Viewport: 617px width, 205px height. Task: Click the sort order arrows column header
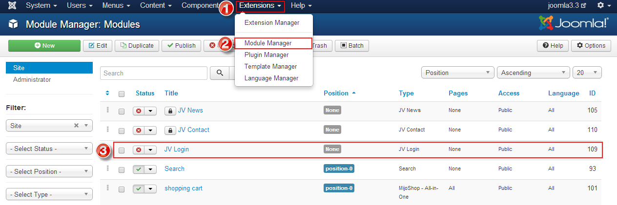click(x=108, y=93)
